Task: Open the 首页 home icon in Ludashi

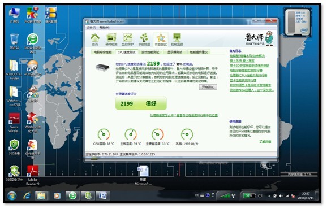Action: pyautogui.click(x=95, y=40)
